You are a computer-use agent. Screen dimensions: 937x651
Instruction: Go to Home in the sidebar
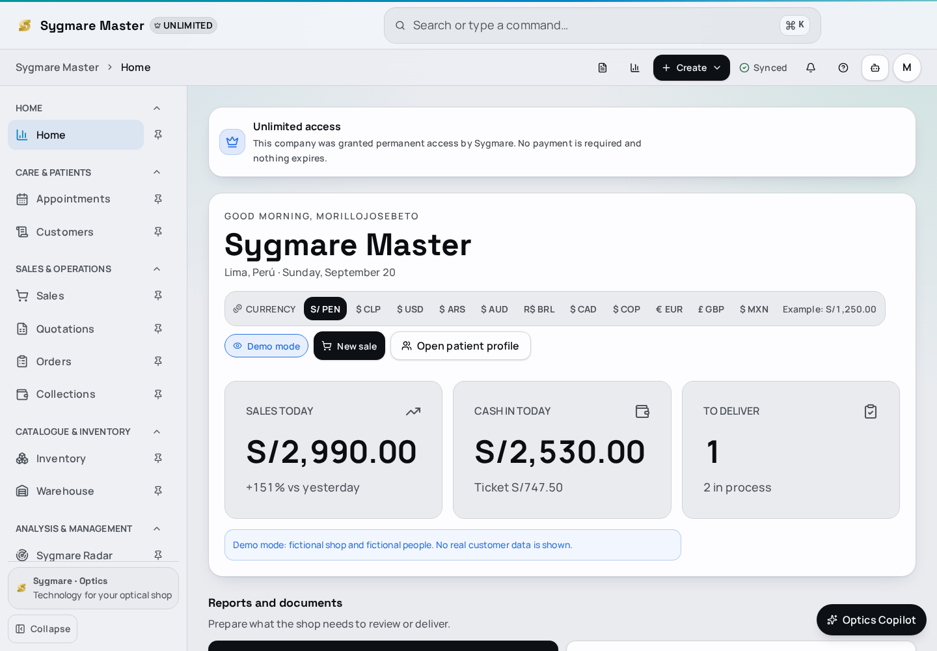(75, 135)
